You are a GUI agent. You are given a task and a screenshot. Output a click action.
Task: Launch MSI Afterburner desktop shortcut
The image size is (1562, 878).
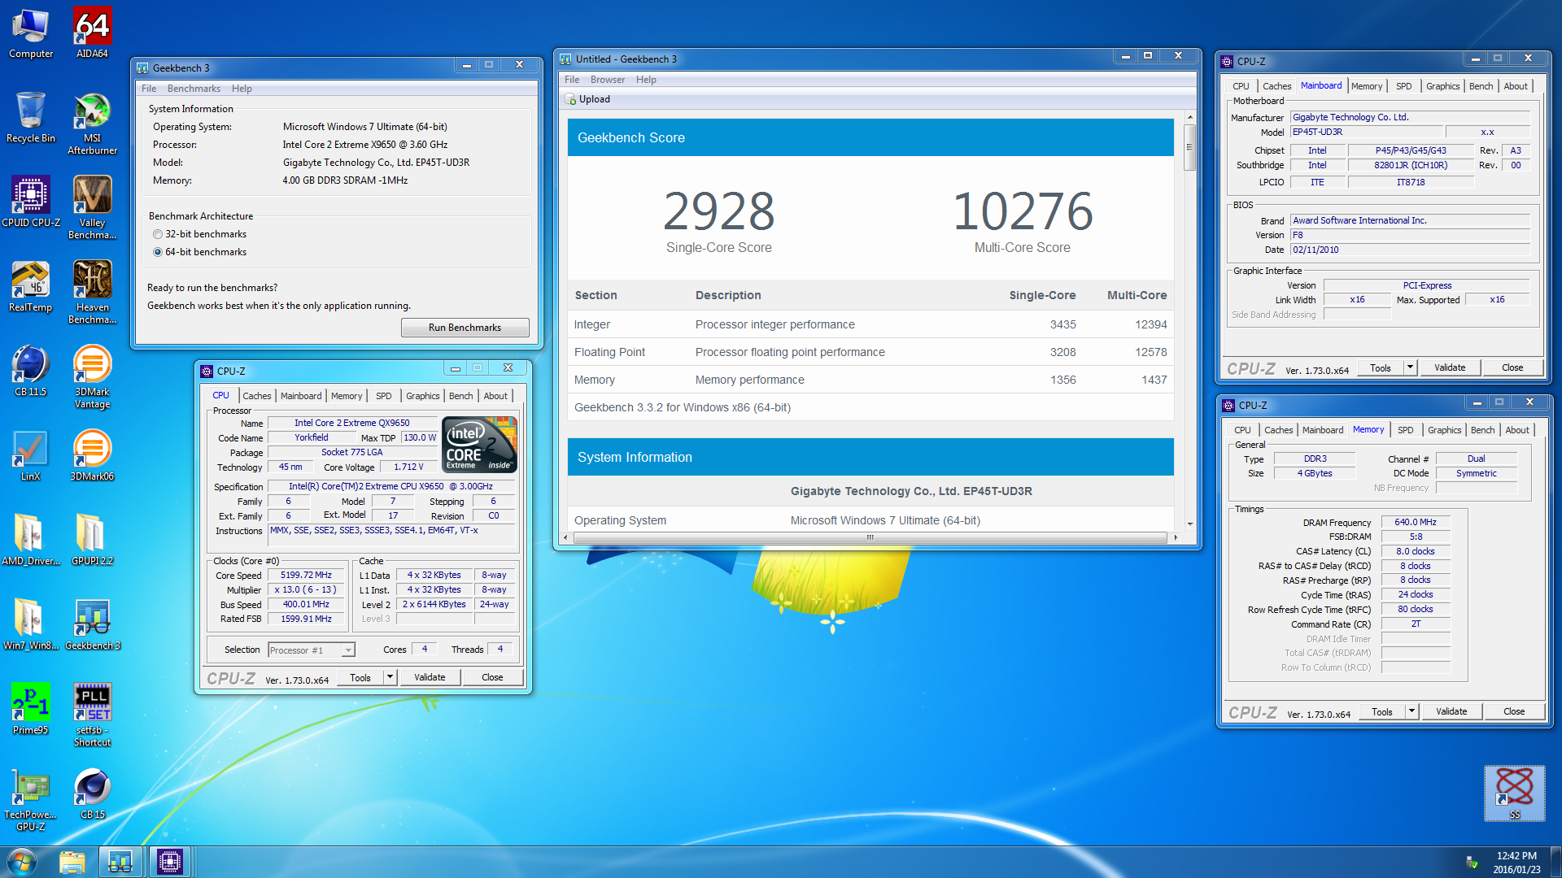(92, 124)
